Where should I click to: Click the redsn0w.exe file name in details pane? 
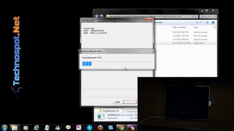[113, 115]
